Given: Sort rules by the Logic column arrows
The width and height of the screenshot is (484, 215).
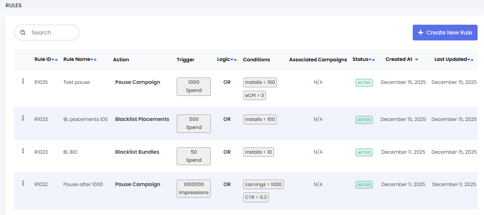Looking at the screenshot, I should (233, 60).
